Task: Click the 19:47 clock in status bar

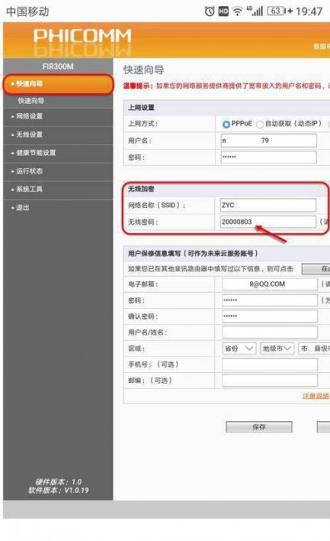Action: [309, 12]
